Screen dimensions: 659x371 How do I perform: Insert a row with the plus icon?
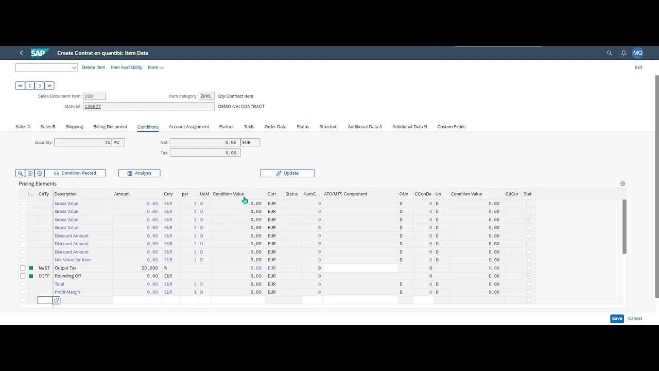tap(30, 173)
